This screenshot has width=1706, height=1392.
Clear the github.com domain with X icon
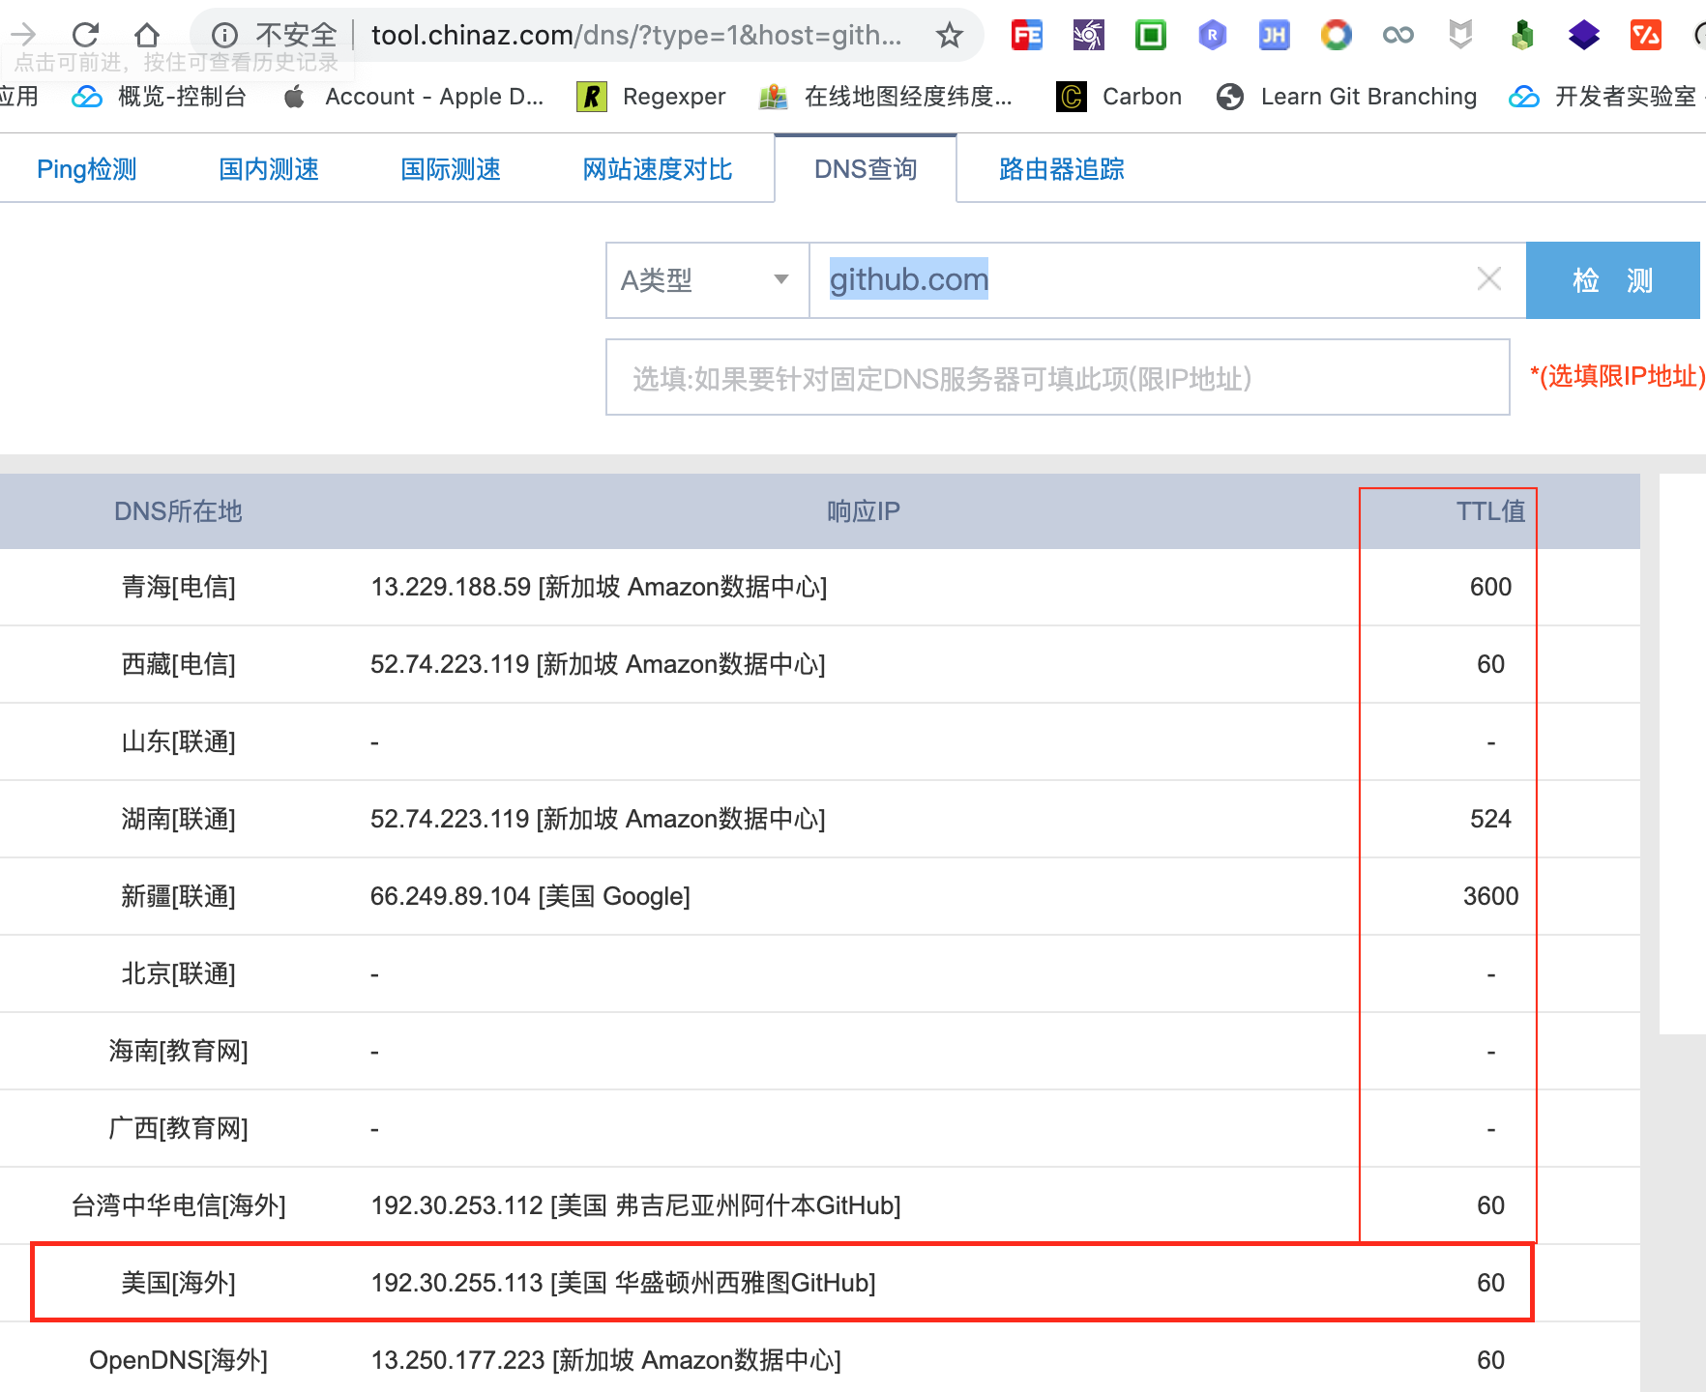click(x=1488, y=279)
